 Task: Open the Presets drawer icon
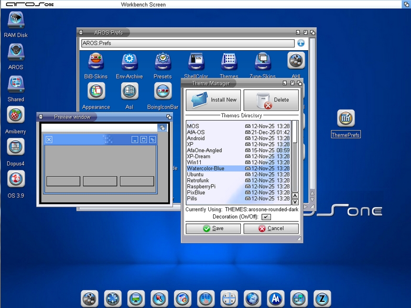162,62
